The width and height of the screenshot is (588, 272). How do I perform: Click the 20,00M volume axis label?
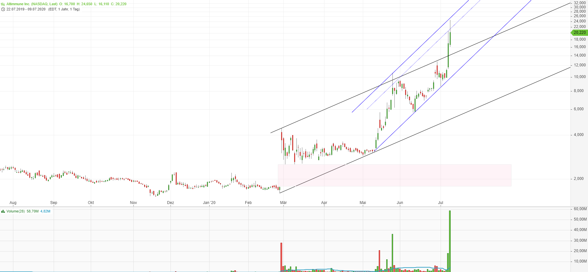point(580,251)
